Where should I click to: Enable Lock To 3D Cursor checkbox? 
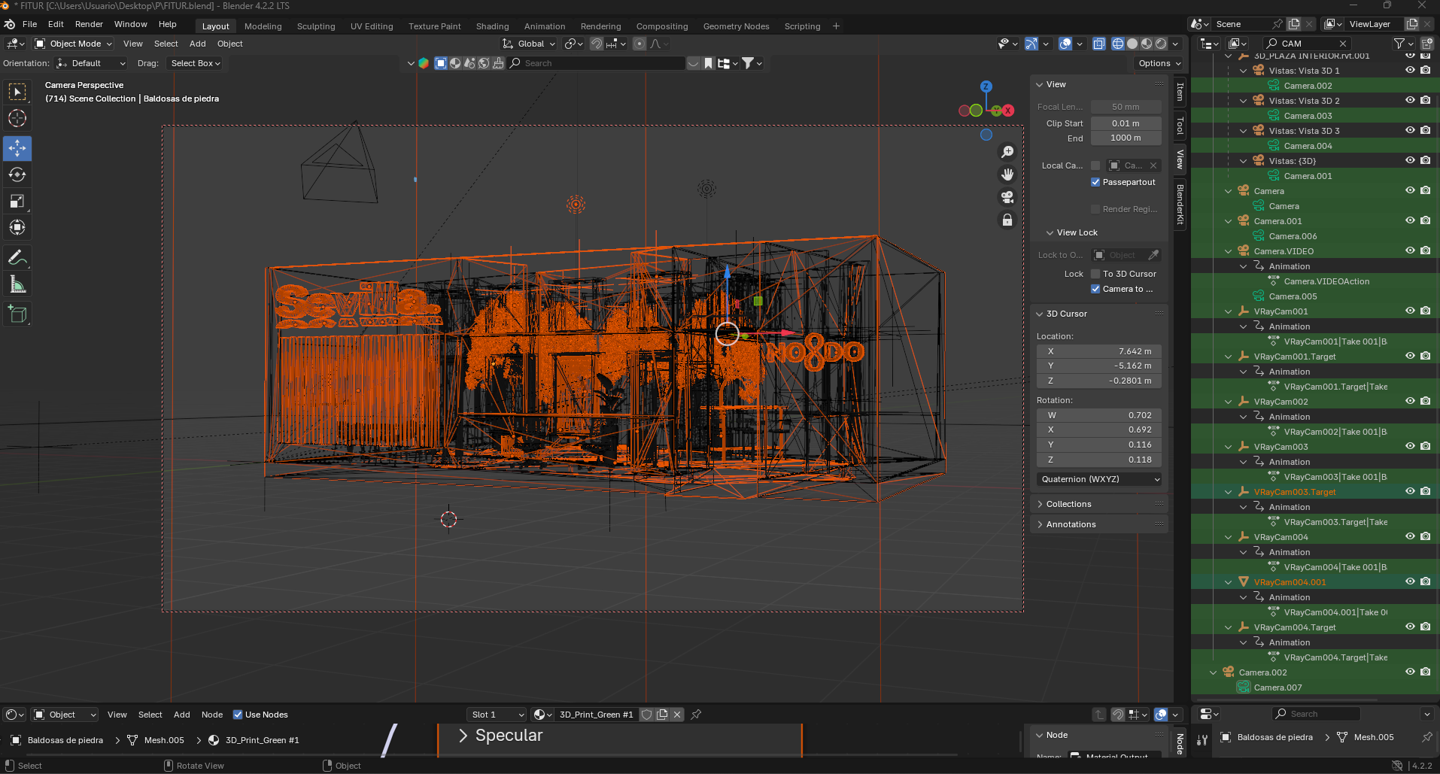click(x=1095, y=274)
